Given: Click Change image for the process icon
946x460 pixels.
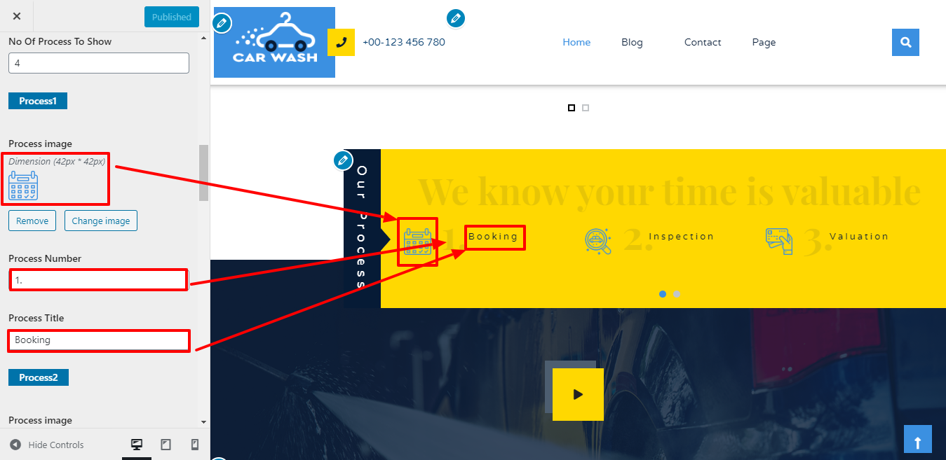Looking at the screenshot, I should 100,220.
